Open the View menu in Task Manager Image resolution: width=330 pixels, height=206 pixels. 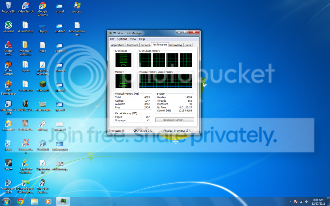(133, 39)
